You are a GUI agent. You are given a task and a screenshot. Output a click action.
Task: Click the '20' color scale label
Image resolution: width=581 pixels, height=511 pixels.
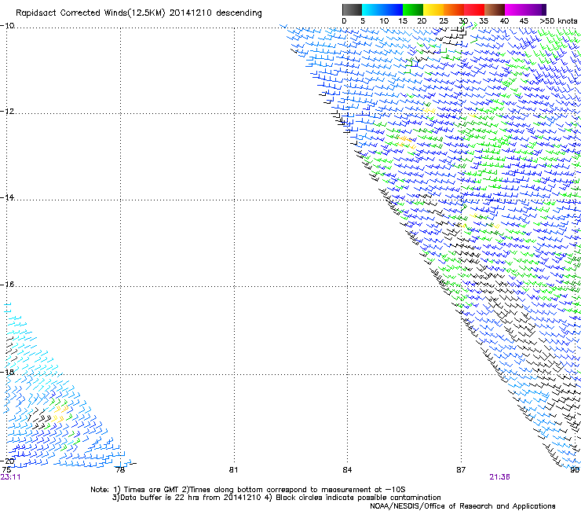(x=422, y=21)
